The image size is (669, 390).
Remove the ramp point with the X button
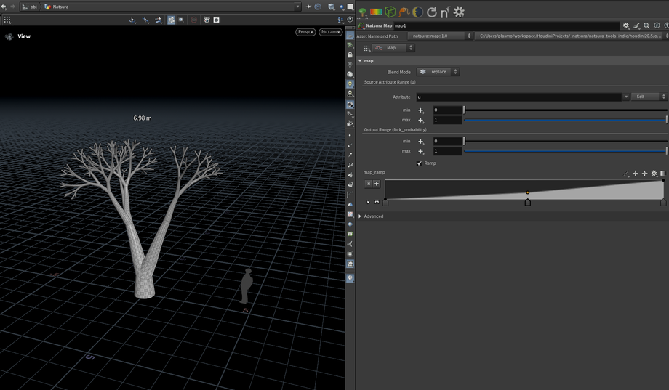click(368, 184)
